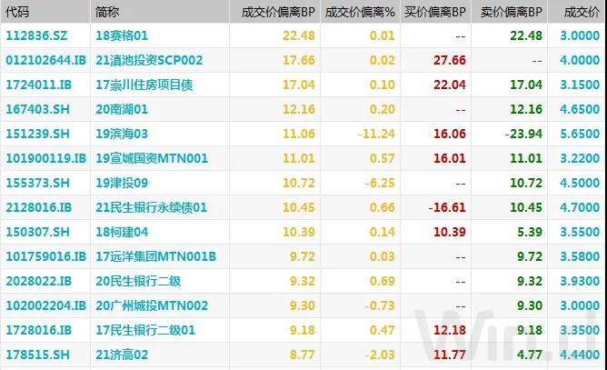Viewport: 607px width, 370px height.
Task: Open bond code 101900119.IB
Action: pyautogui.click(x=45, y=158)
